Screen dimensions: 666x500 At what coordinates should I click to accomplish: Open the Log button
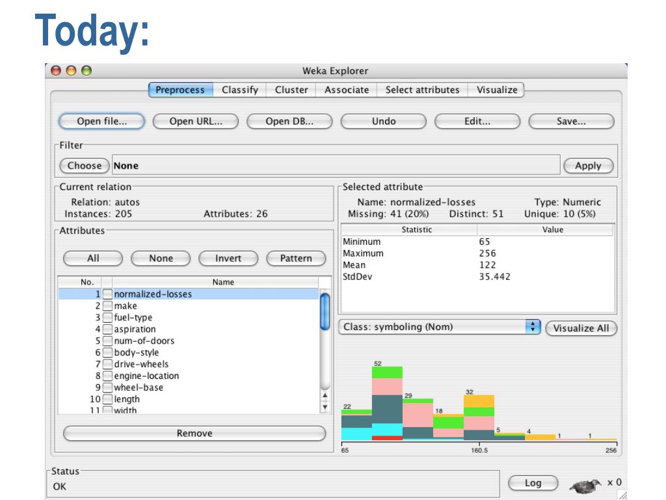533,482
